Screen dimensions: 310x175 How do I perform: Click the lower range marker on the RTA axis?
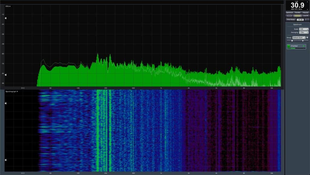(x=5, y=75)
